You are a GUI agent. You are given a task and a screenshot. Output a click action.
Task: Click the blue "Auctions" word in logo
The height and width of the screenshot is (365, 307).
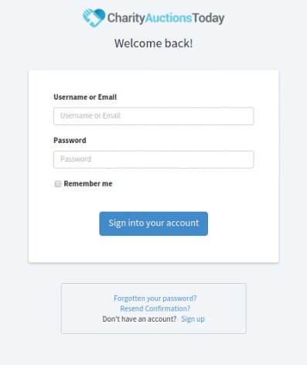click(x=169, y=18)
